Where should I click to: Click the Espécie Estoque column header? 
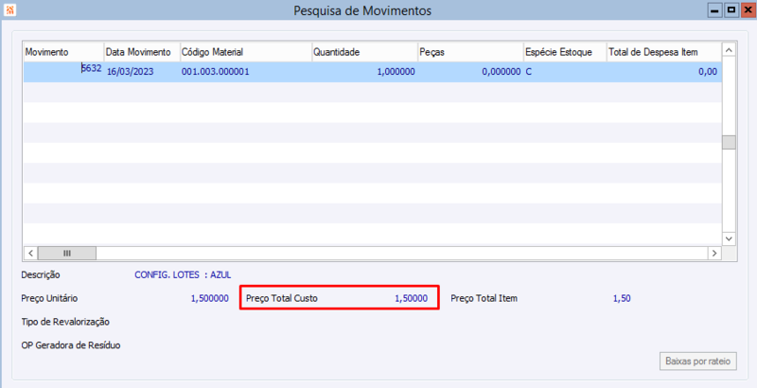[565, 52]
